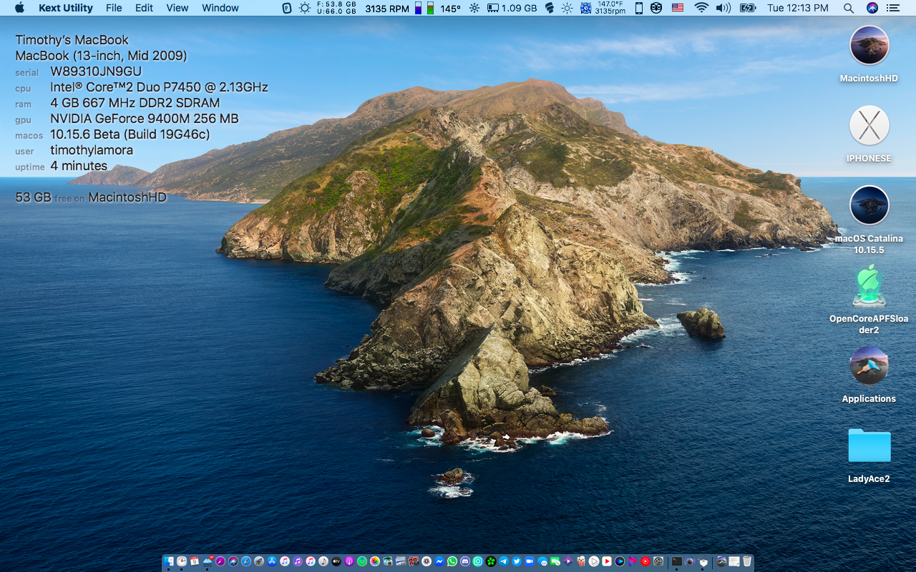Open the US flag input source menu

coord(678,8)
